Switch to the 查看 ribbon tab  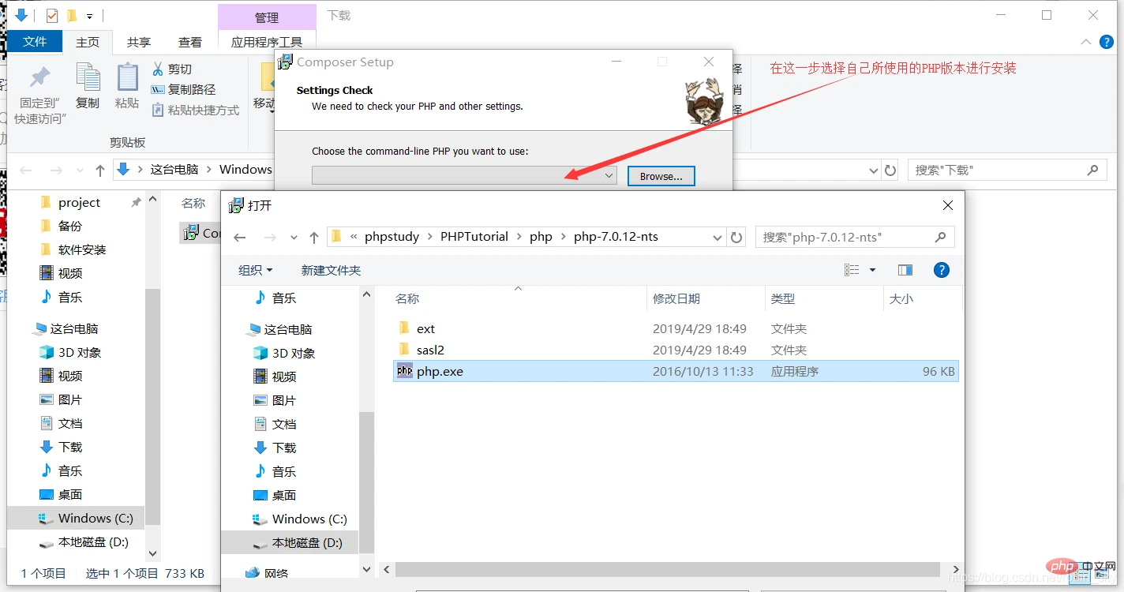pyautogui.click(x=189, y=42)
